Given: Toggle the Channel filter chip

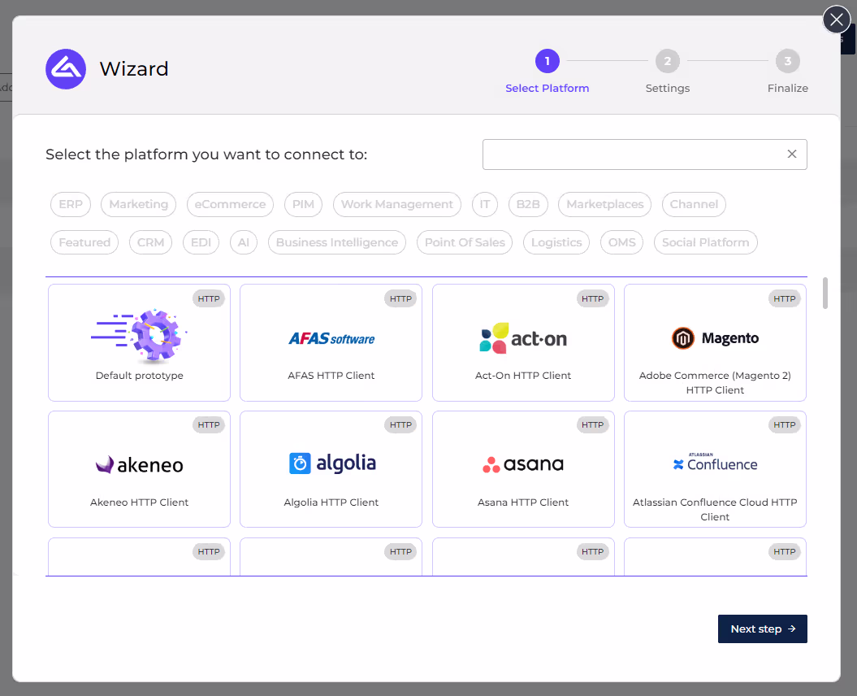Looking at the screenshot, I should pos(694,204).
